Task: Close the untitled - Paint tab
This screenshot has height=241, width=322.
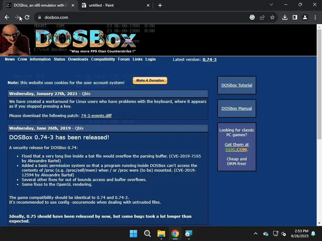Action: point(148,5)
